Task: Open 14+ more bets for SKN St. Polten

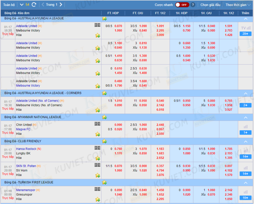Action: (245, 174)
